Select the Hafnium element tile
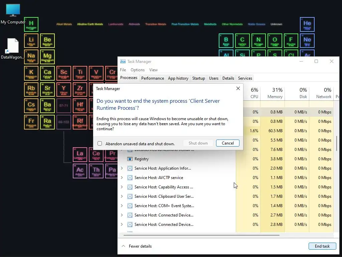 coord(80,106)
